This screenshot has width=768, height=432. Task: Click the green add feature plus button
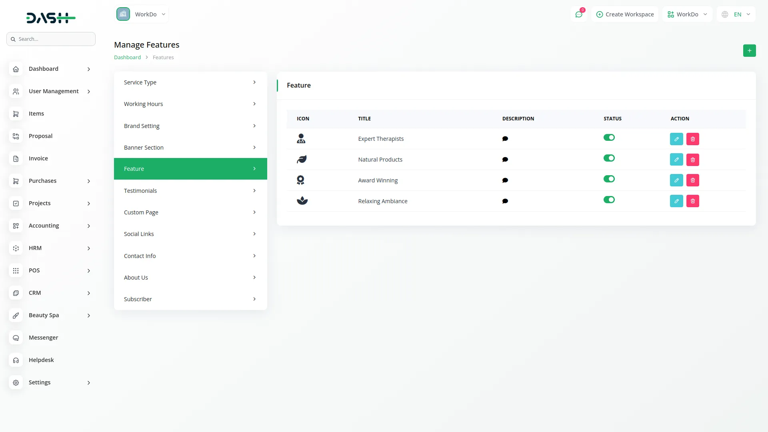click(749, 50)
